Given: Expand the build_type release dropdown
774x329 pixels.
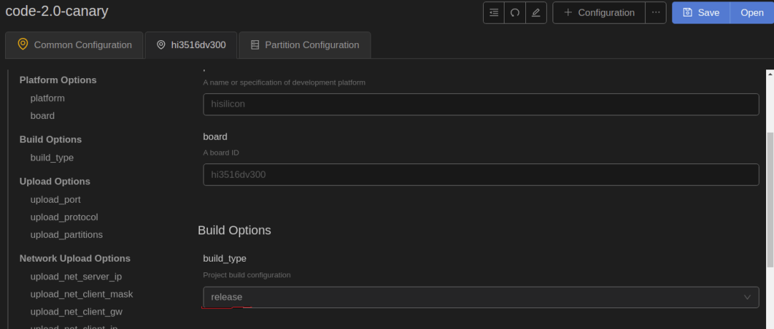Looking at the screenshot, I should (481, 297).
